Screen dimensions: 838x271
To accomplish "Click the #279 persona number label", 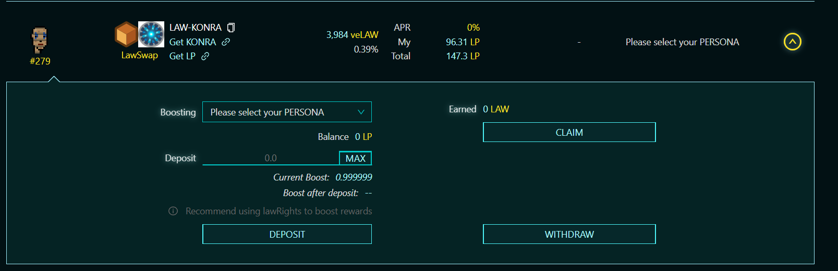I will click(x=40, y=61).
